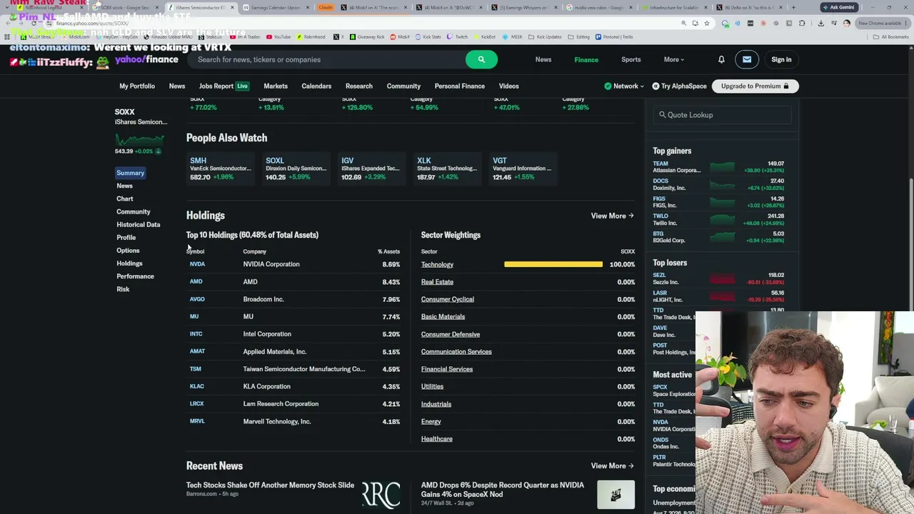Open the Chrome downloads icon
This screenshot has height=514, width=914.
pos(820,24)
